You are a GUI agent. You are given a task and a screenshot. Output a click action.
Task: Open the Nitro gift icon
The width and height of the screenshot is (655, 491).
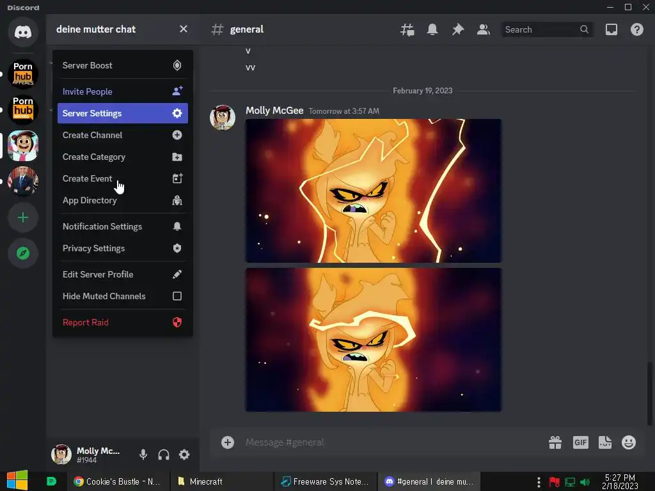(x=555, y=442)
